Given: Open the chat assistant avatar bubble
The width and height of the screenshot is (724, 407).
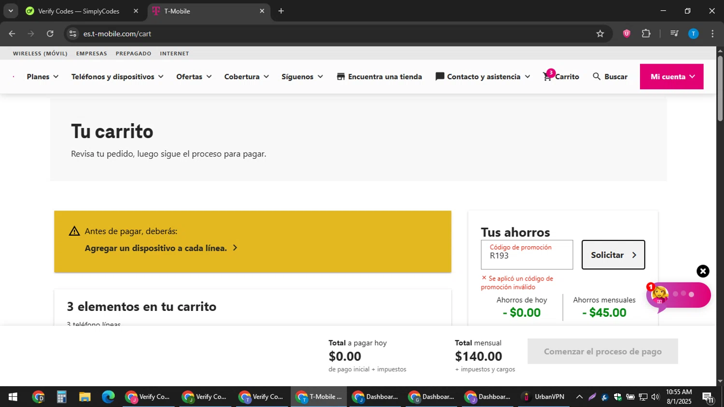Looking at the screenshot, I should point(660,295).
